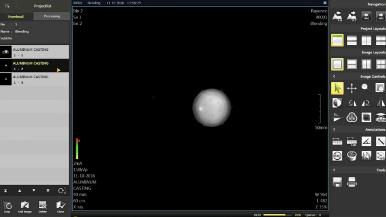Select the arrow annotation tool
The image size is (386, 217).
(x=381, y=141)
